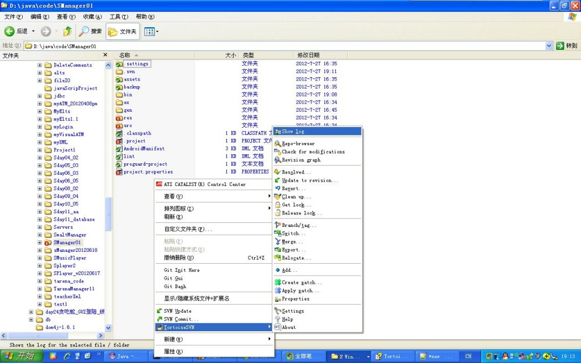Expand the SManager01 tree node

(40, 243)
